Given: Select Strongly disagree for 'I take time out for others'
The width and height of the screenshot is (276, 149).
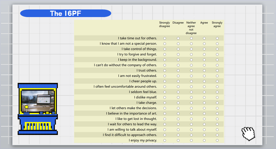Looking at the screenshot, I should click(x=165, y=38).
